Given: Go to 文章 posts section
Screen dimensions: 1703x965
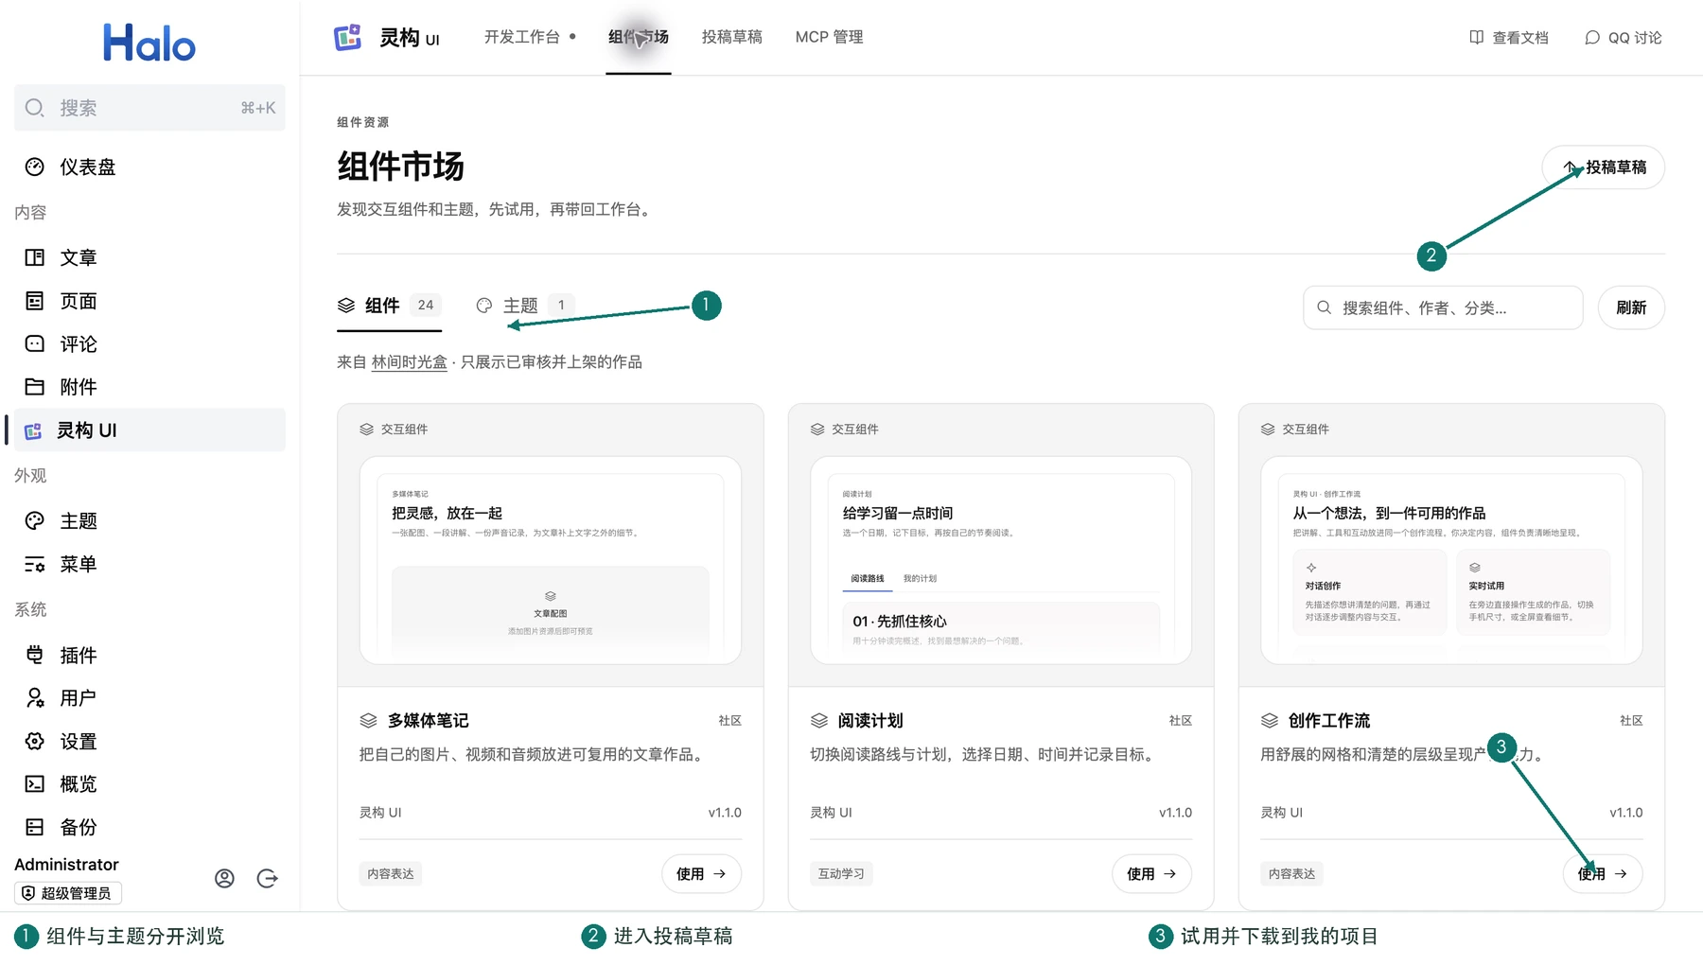Looking at the screenshot, I should 149,257.
